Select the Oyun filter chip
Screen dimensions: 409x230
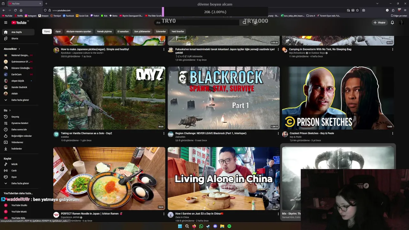point(58,31)
